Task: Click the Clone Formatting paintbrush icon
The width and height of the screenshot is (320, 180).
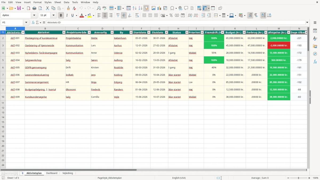Action: pyautogui.click(x=69, y=8)
